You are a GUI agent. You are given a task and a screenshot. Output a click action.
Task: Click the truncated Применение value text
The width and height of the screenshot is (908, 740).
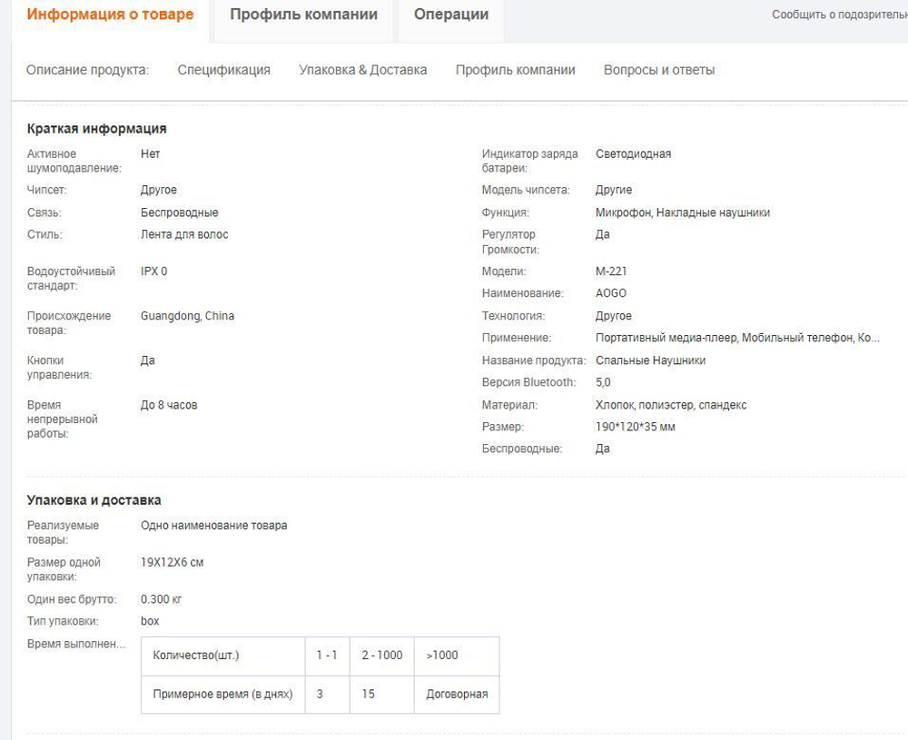736,338
